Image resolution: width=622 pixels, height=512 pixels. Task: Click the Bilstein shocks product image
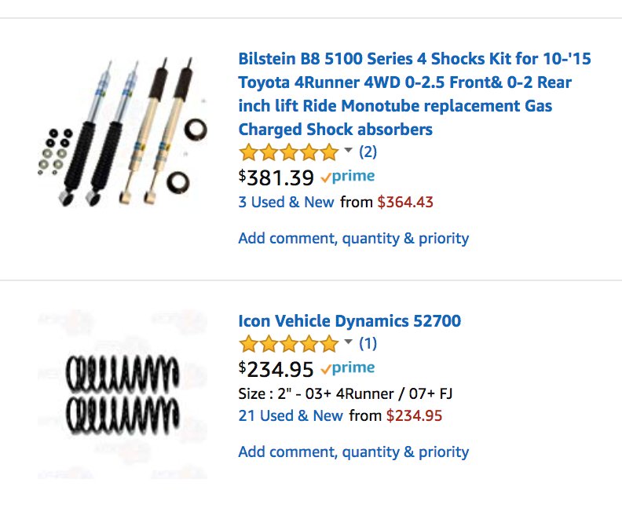click(x=123, y=132)
